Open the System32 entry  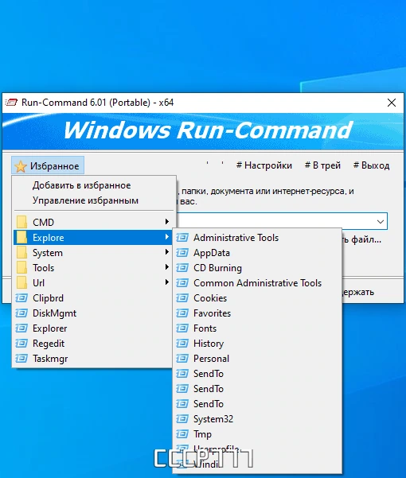(x=257, y=419)
